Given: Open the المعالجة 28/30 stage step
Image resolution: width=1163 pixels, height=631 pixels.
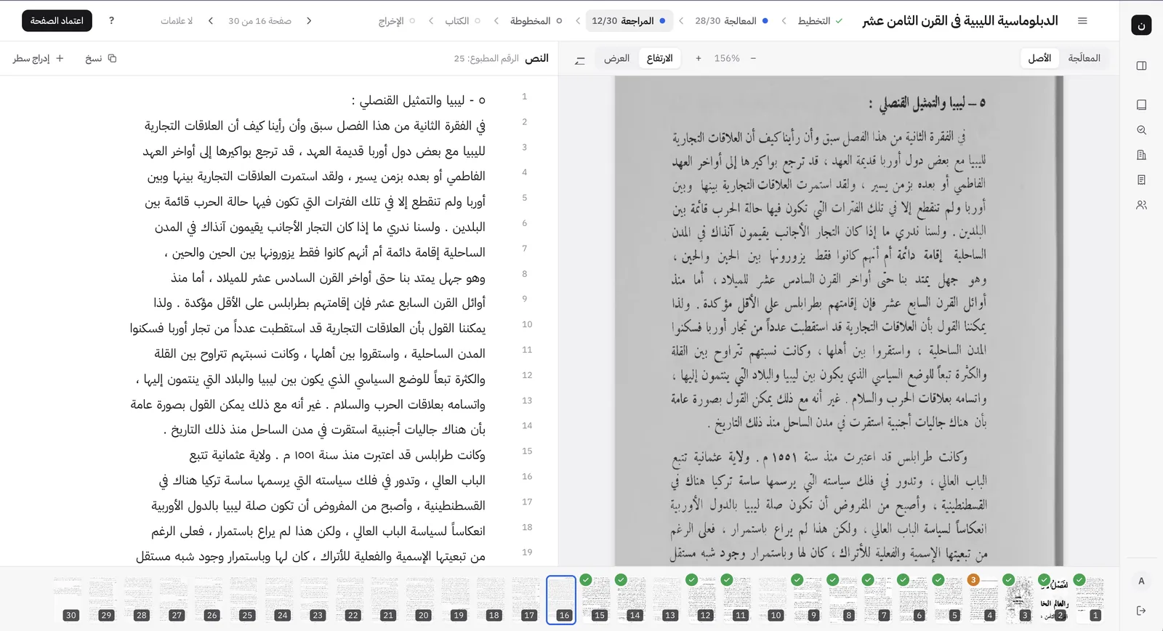Looking at the screenshot, I should 732,21.
